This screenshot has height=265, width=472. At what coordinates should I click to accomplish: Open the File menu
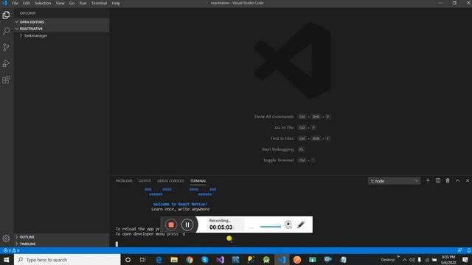point(15,3)
